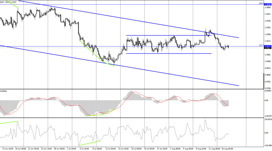Select the 100.0 Fibonacci level label
This screenshot has height=151, width=272.
[x=261, y=3]
